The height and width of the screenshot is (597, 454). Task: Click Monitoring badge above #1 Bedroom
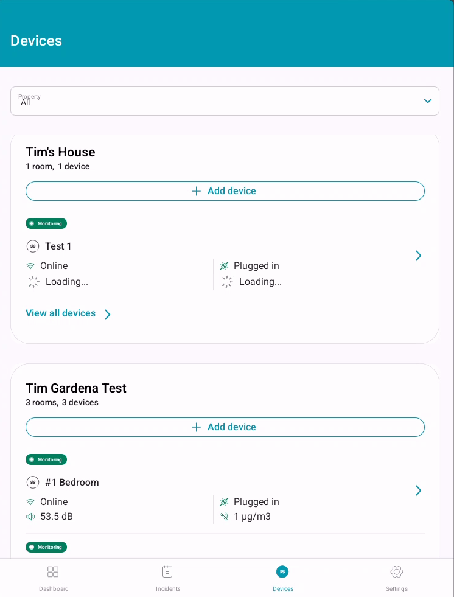(x=46, y=459)
